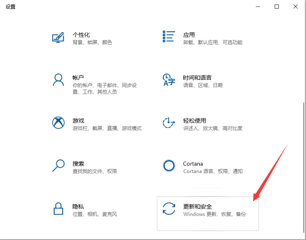The width and height of the screenshot is (306, 240).
Task: Click the Privacy (隐私) padlock icon
Action: point(58,209)
